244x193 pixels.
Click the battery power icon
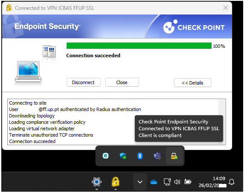[187, 181]
